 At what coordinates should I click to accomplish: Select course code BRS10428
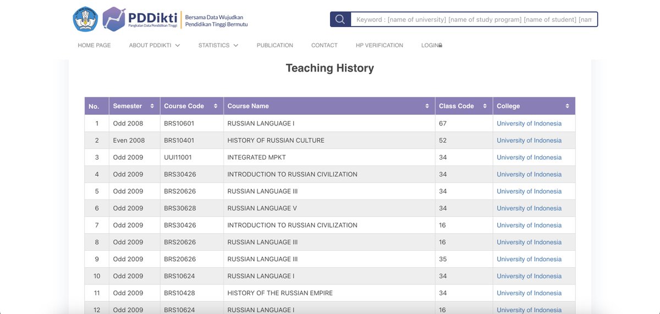click(x=179, y=293)
